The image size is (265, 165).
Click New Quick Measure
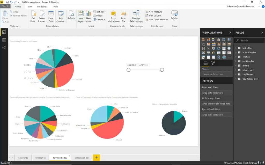(157, 20)
